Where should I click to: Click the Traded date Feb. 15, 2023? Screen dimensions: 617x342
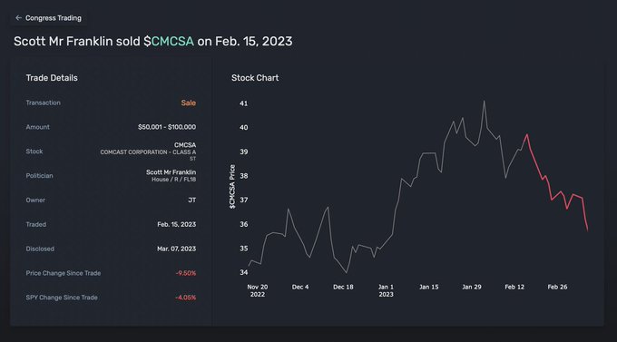click(x=176, y=224)
